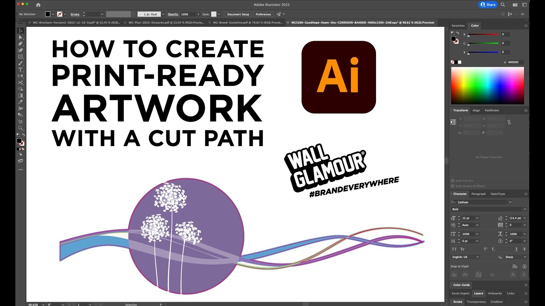Click the Home icon in title bar
545x306 pixels.
[38, 5]
